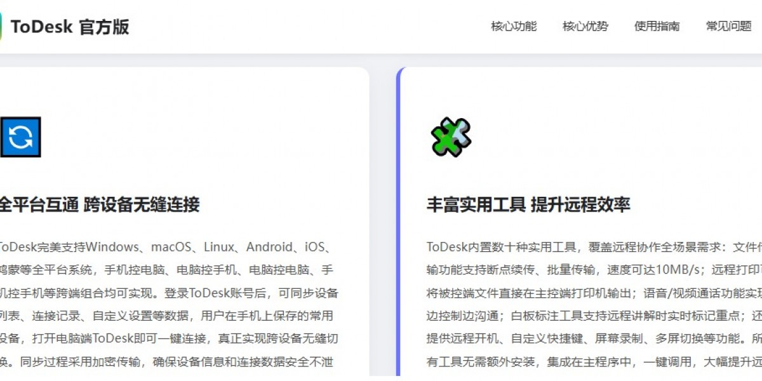Click the blue sync arrows icon
Image resolution: width=762 pixels, height=381 pixels.
coord(20,137)
